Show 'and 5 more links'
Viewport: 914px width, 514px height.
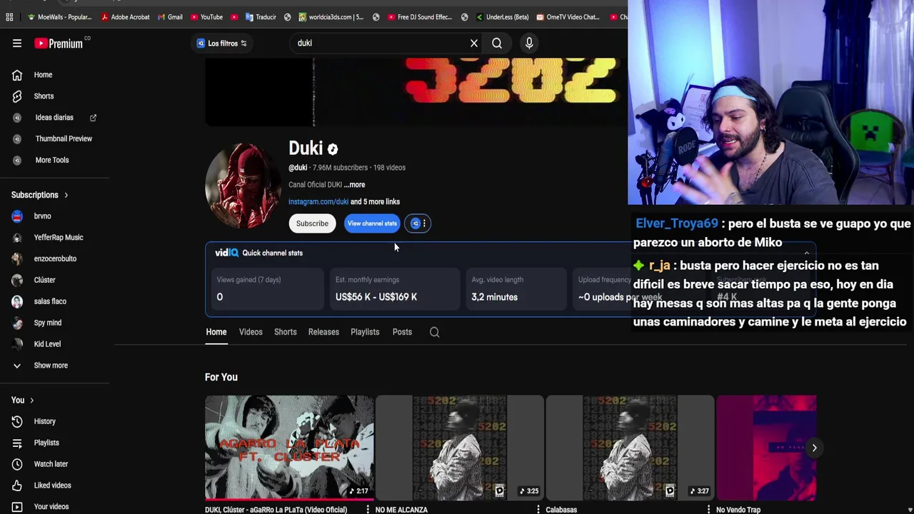(x=375, y=202)
